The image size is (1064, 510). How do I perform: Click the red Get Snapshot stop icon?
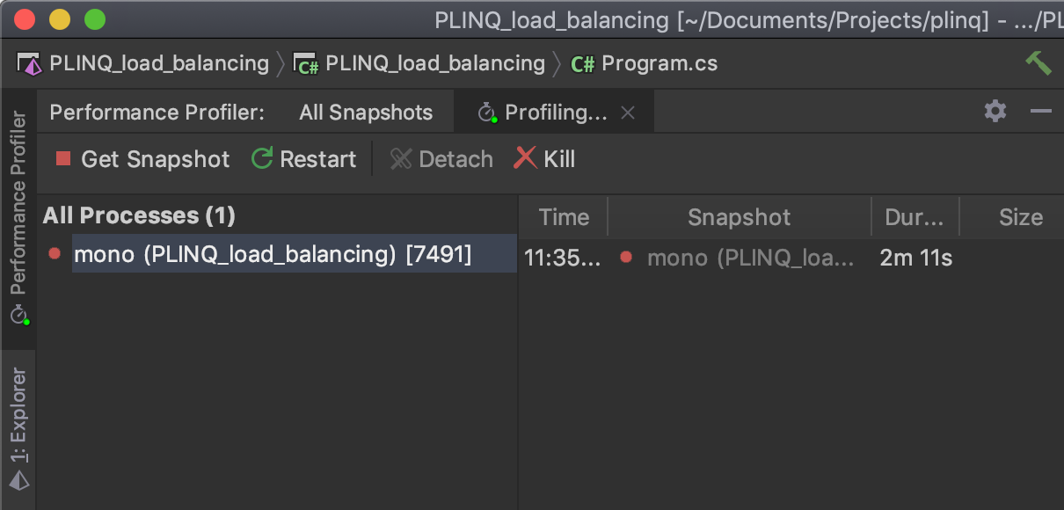(x=63, y=159)
